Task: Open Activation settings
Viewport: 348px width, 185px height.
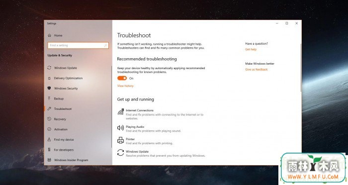Action: [61, 129]
